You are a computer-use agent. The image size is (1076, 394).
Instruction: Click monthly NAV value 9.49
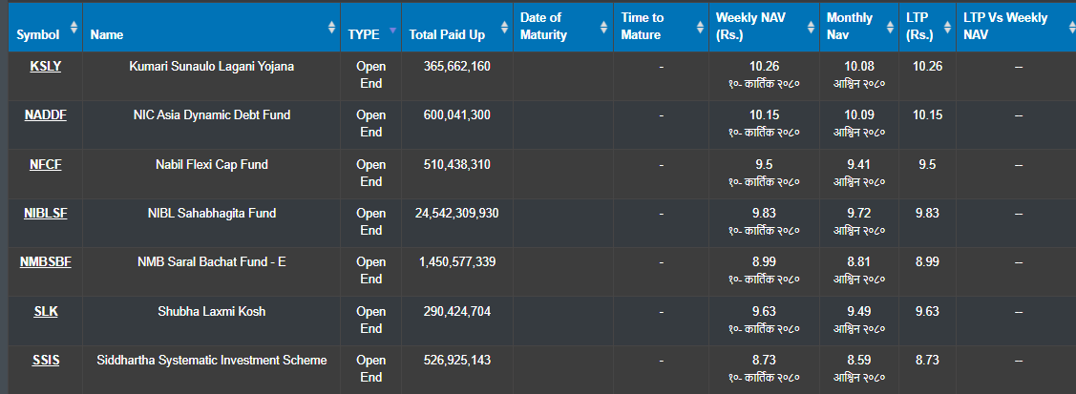859,311
